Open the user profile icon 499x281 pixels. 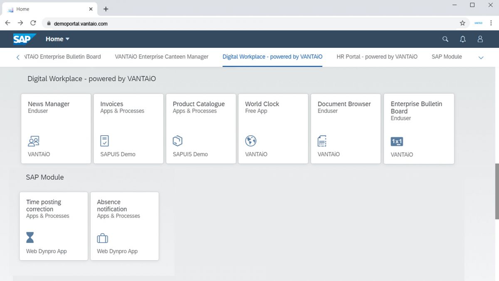(x=480, y=39)
